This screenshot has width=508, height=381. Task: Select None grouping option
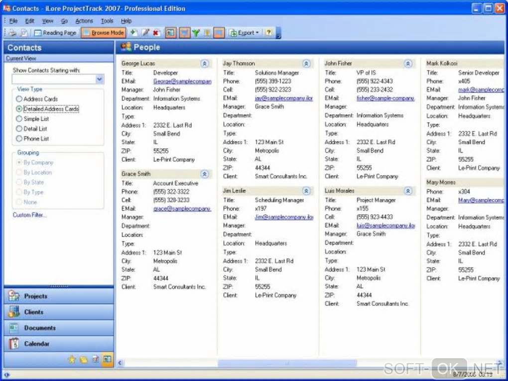(x=26, y=202)
